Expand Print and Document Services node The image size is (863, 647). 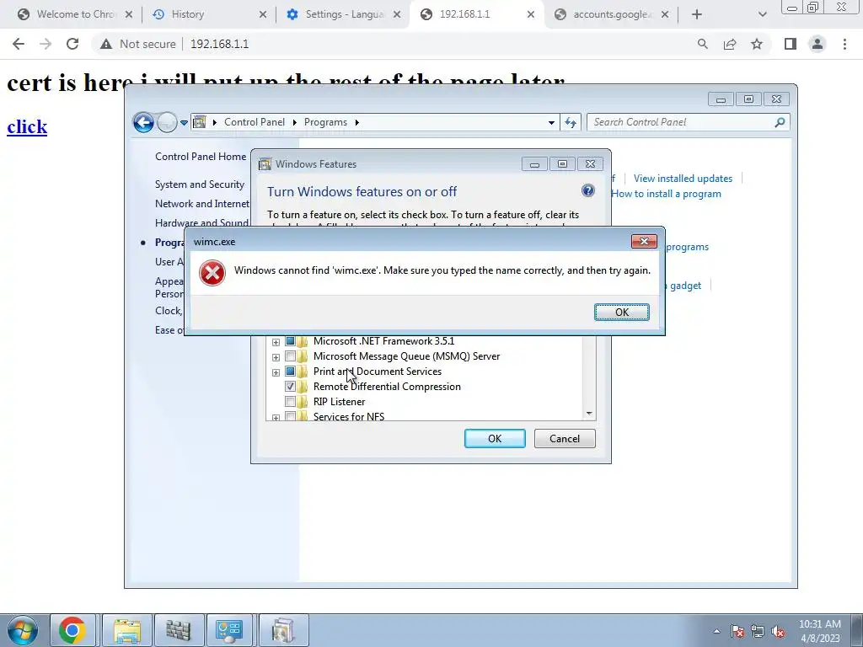[276, 372]
